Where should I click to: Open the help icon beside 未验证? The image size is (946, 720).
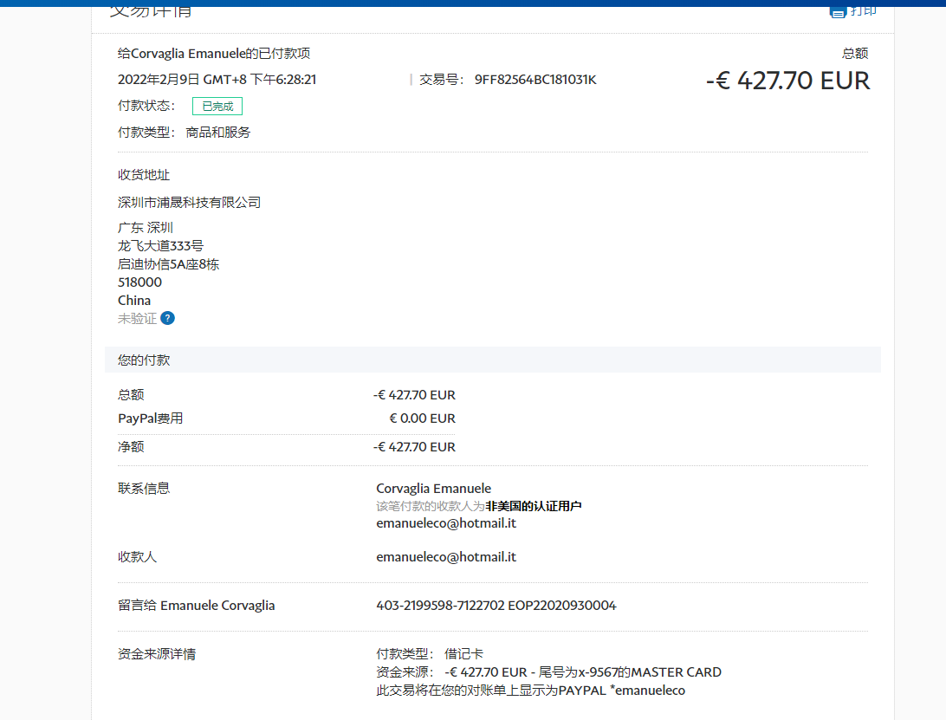coord(167,318)
